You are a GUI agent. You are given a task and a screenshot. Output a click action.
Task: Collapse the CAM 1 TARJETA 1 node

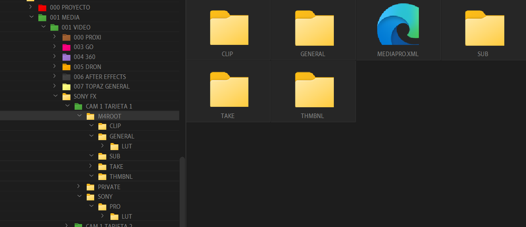[x=67, y=106]
